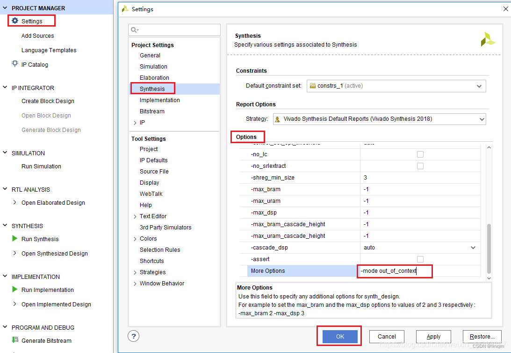Click the Apply button
The width and height of the screenshot is (511, 353).
433,336
